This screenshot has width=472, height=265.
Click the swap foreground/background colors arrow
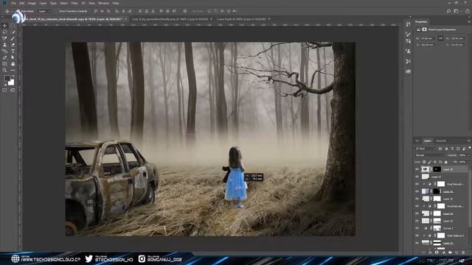13,77
